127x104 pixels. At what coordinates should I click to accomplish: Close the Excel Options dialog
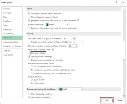[x=123, y=2]
